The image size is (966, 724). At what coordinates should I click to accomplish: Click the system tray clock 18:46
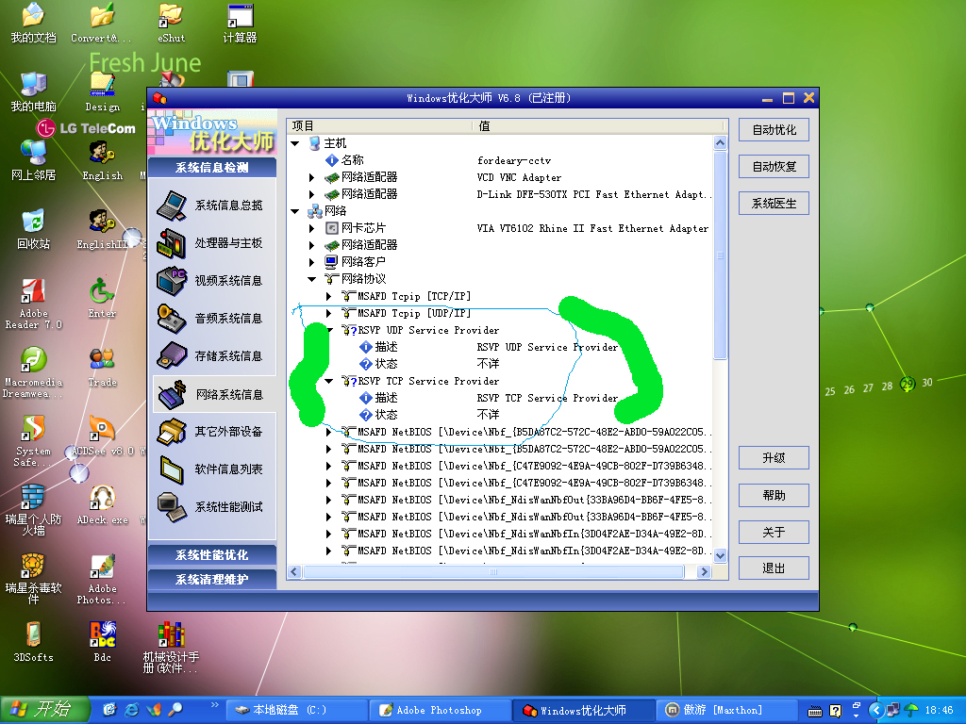(x=939, y=710)
